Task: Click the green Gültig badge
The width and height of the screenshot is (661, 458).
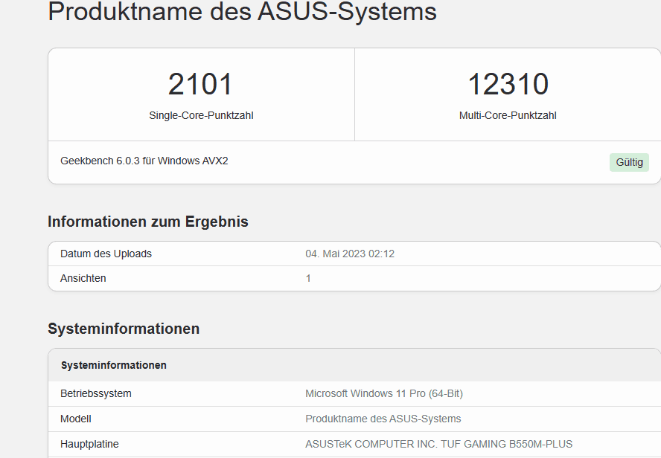Action: pyautogui.click(x=629, y=163)
